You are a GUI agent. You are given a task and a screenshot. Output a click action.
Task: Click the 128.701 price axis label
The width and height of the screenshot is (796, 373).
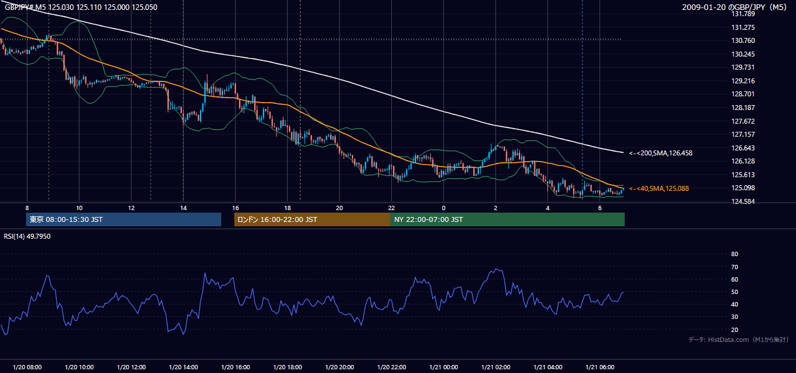coord(743,94)
